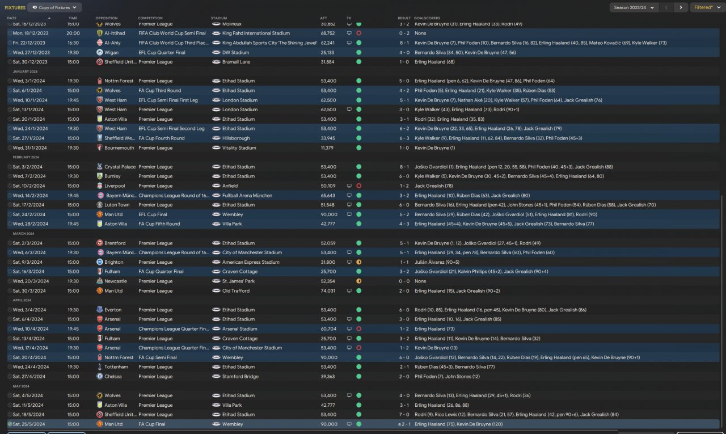This screenshot has height=434, width=726.
Task: Tick the check mark on Sat, 27/4/2024 row
Action: point(10,377)
